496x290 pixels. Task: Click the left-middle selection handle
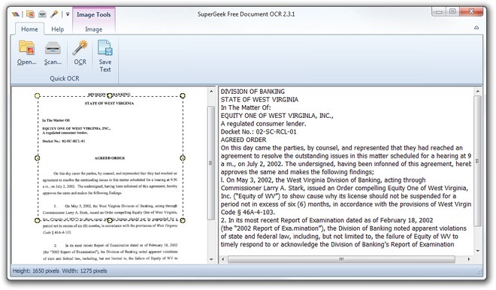[x=38, y=158]
